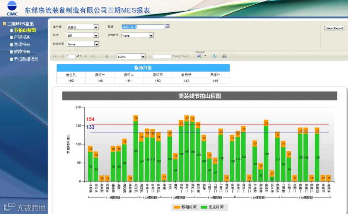Click the CIMC logo
This screenshot has height=214, width=348.
pos(12,8)
